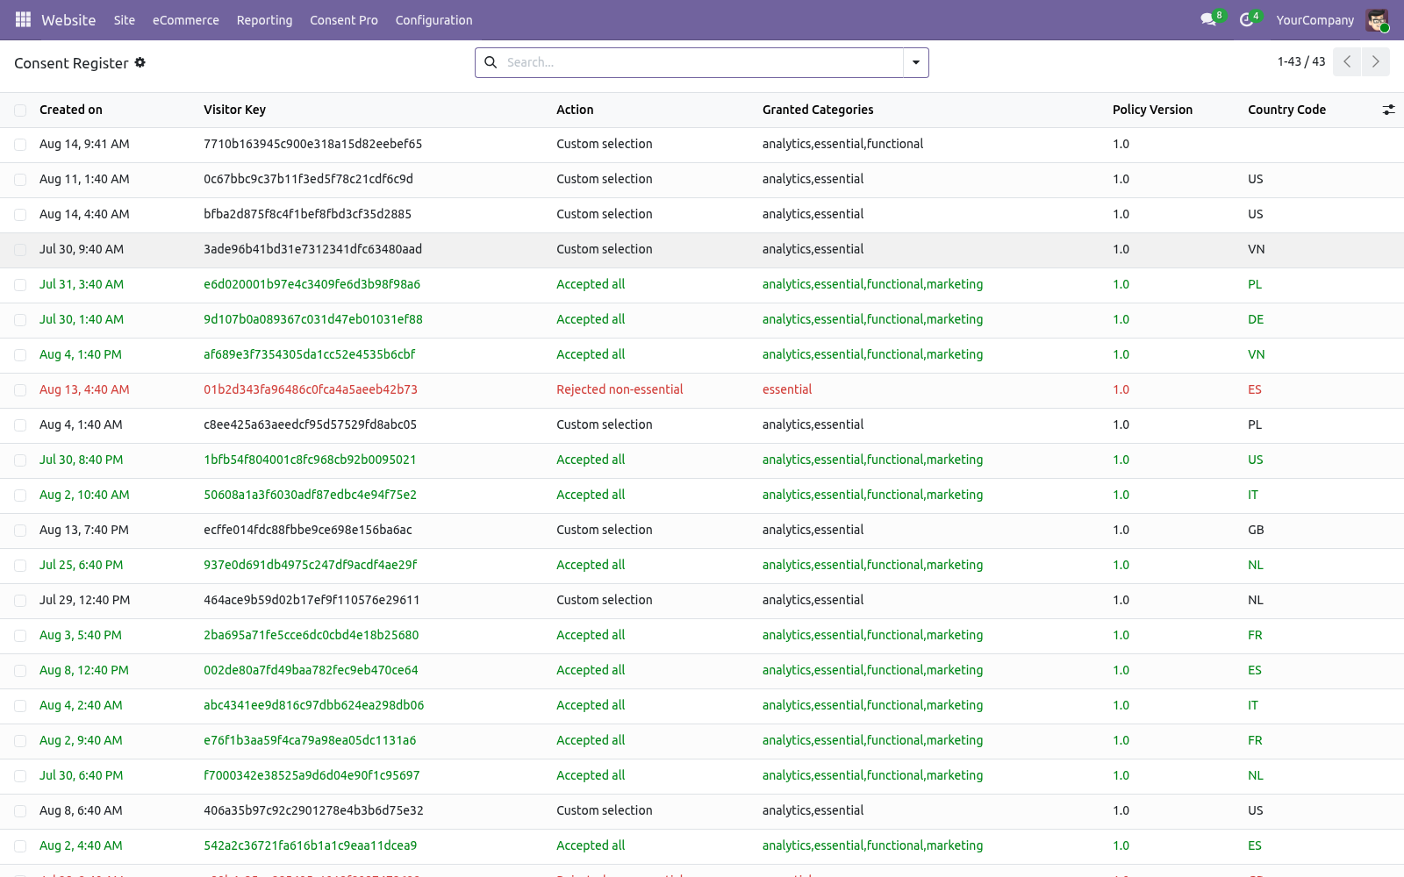Toggle the select-all records checkbox

(x=20, y=110)
